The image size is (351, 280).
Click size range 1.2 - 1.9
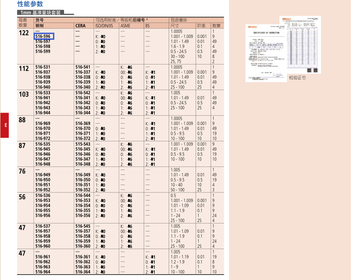(177, 262)
